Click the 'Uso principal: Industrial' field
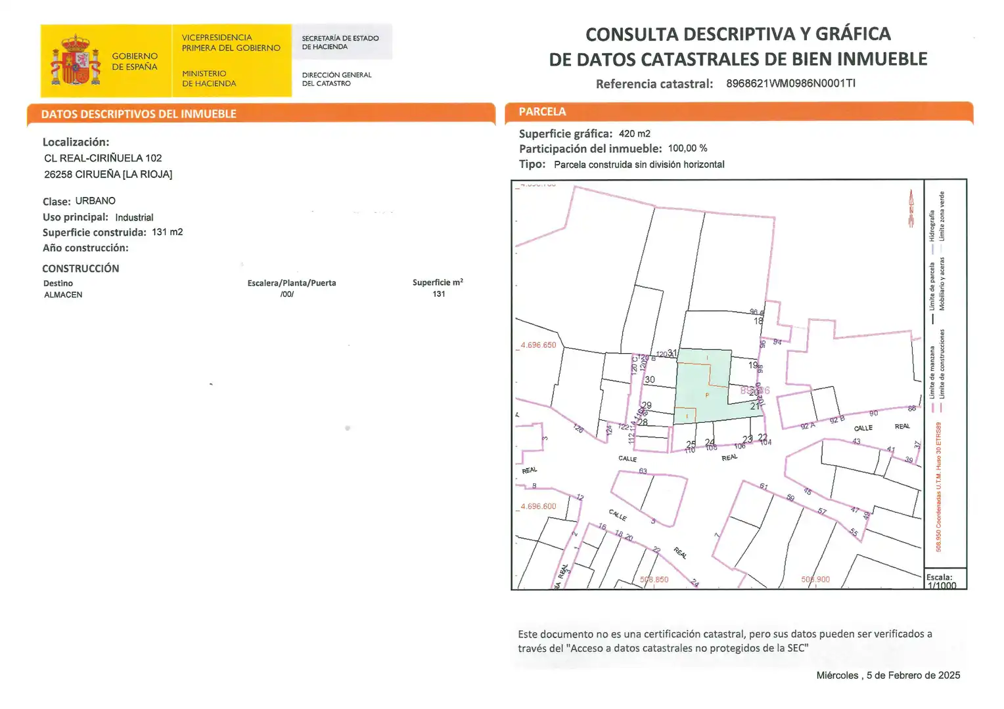Screen dimensions: 1004x709 point(98,217)
